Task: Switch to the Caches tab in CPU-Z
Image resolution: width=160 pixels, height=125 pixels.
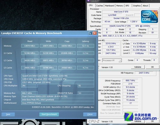Action: 100,6
